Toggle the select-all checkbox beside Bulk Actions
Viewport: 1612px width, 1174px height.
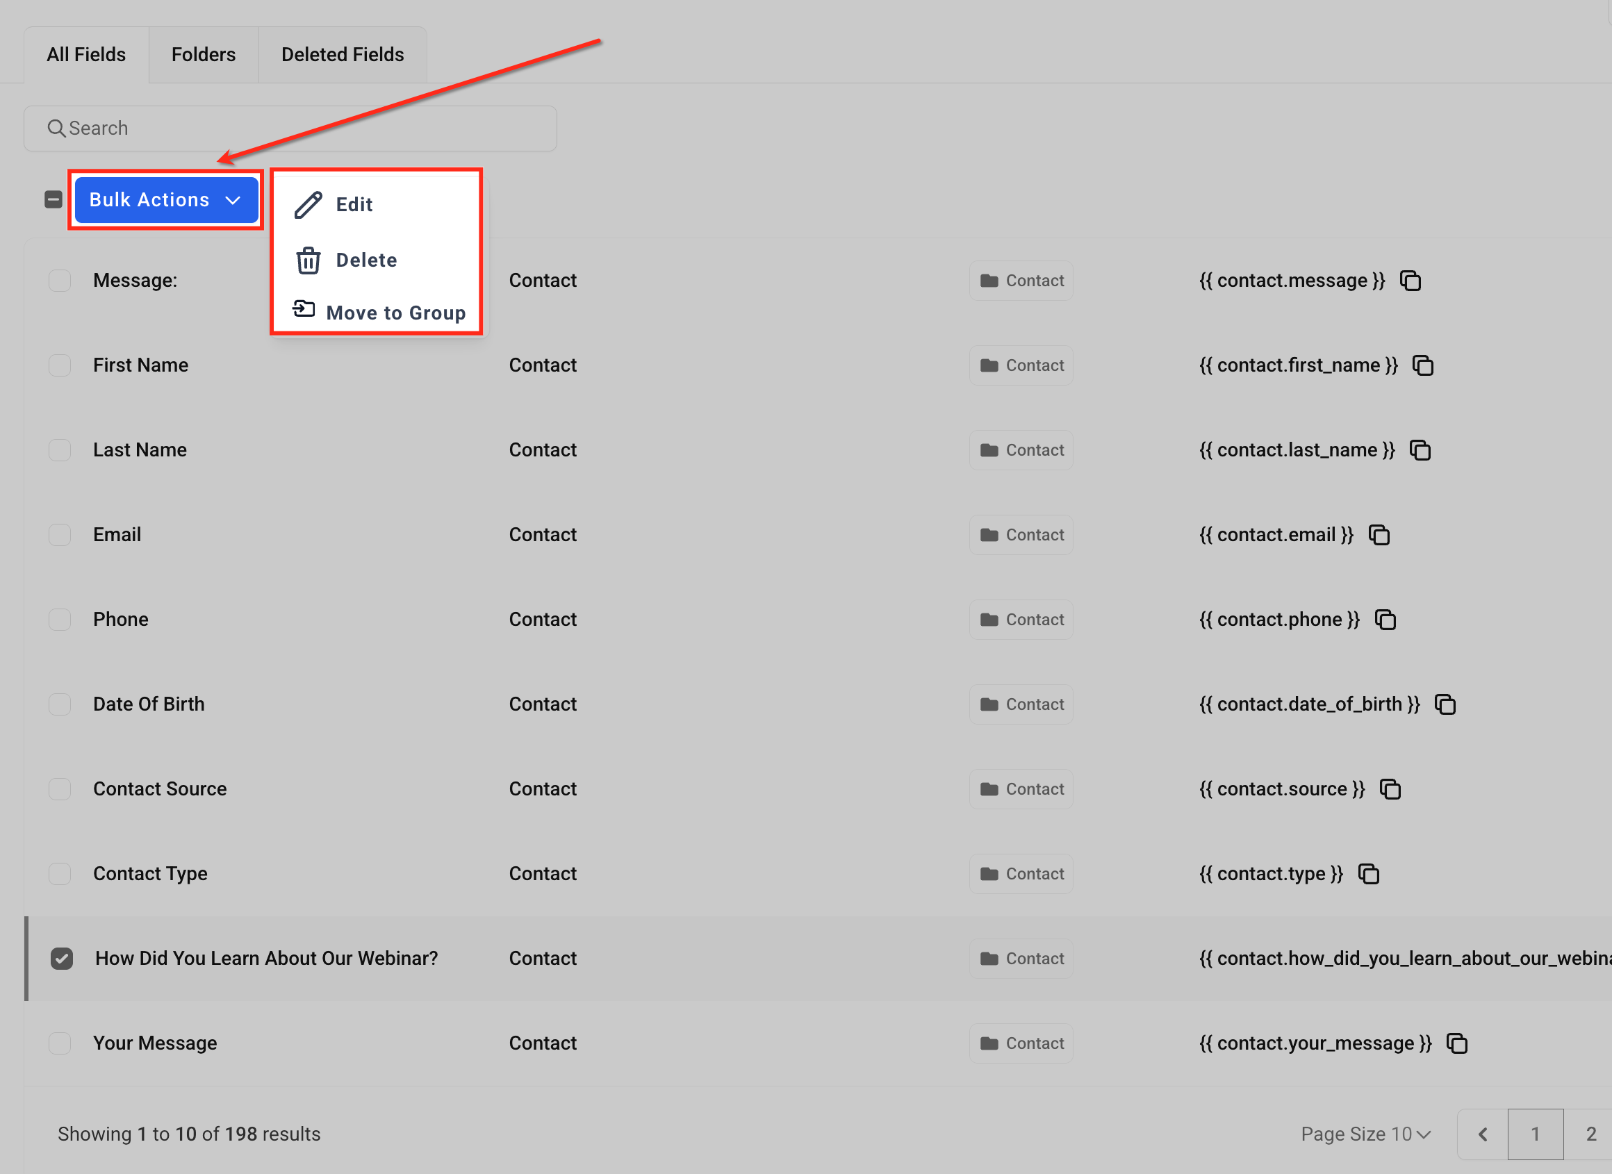[54, 199]
